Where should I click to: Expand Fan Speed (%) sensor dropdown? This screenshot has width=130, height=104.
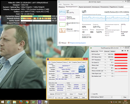tap(105, 62)
